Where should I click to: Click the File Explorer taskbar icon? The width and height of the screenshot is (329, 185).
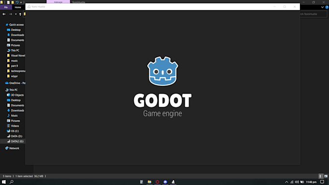point(150,182)
